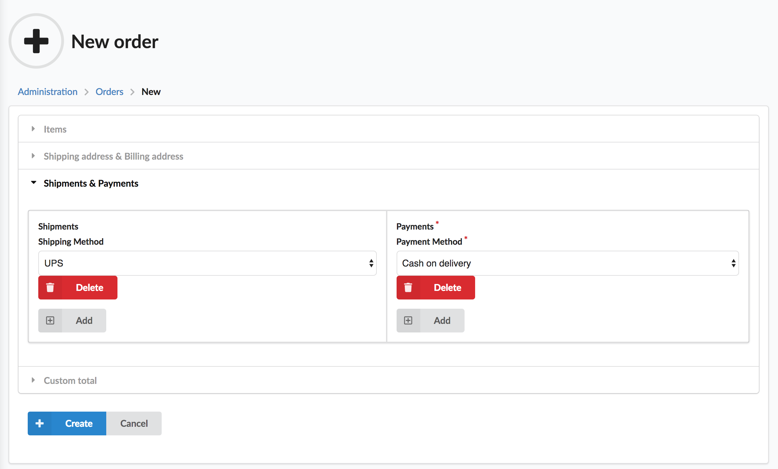Screen dimensions: 778x469
Task: Expand Shipping address & Billing address
Action: (x=113, y=156)
